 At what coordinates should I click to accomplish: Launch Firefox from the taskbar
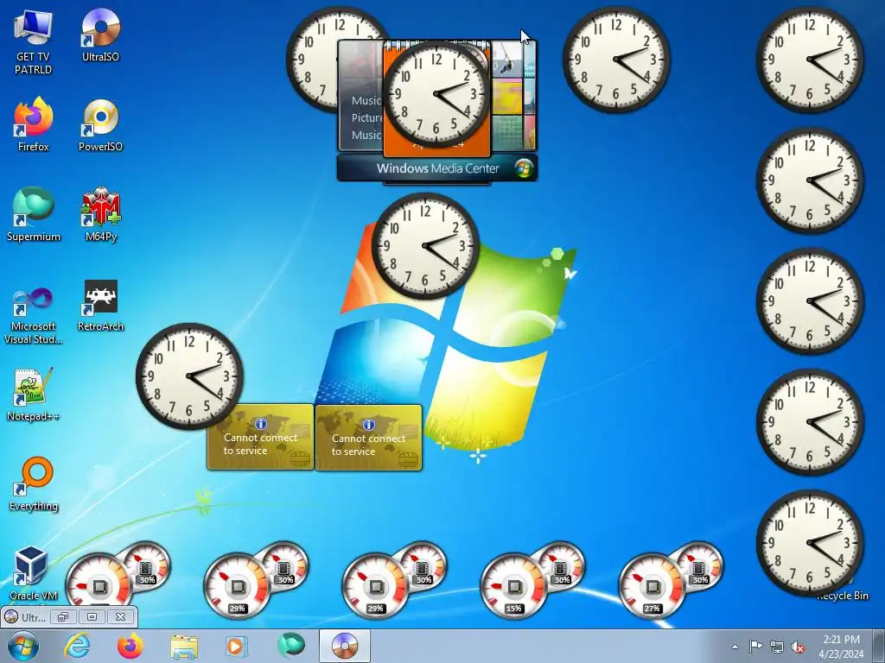click(130, 646)
